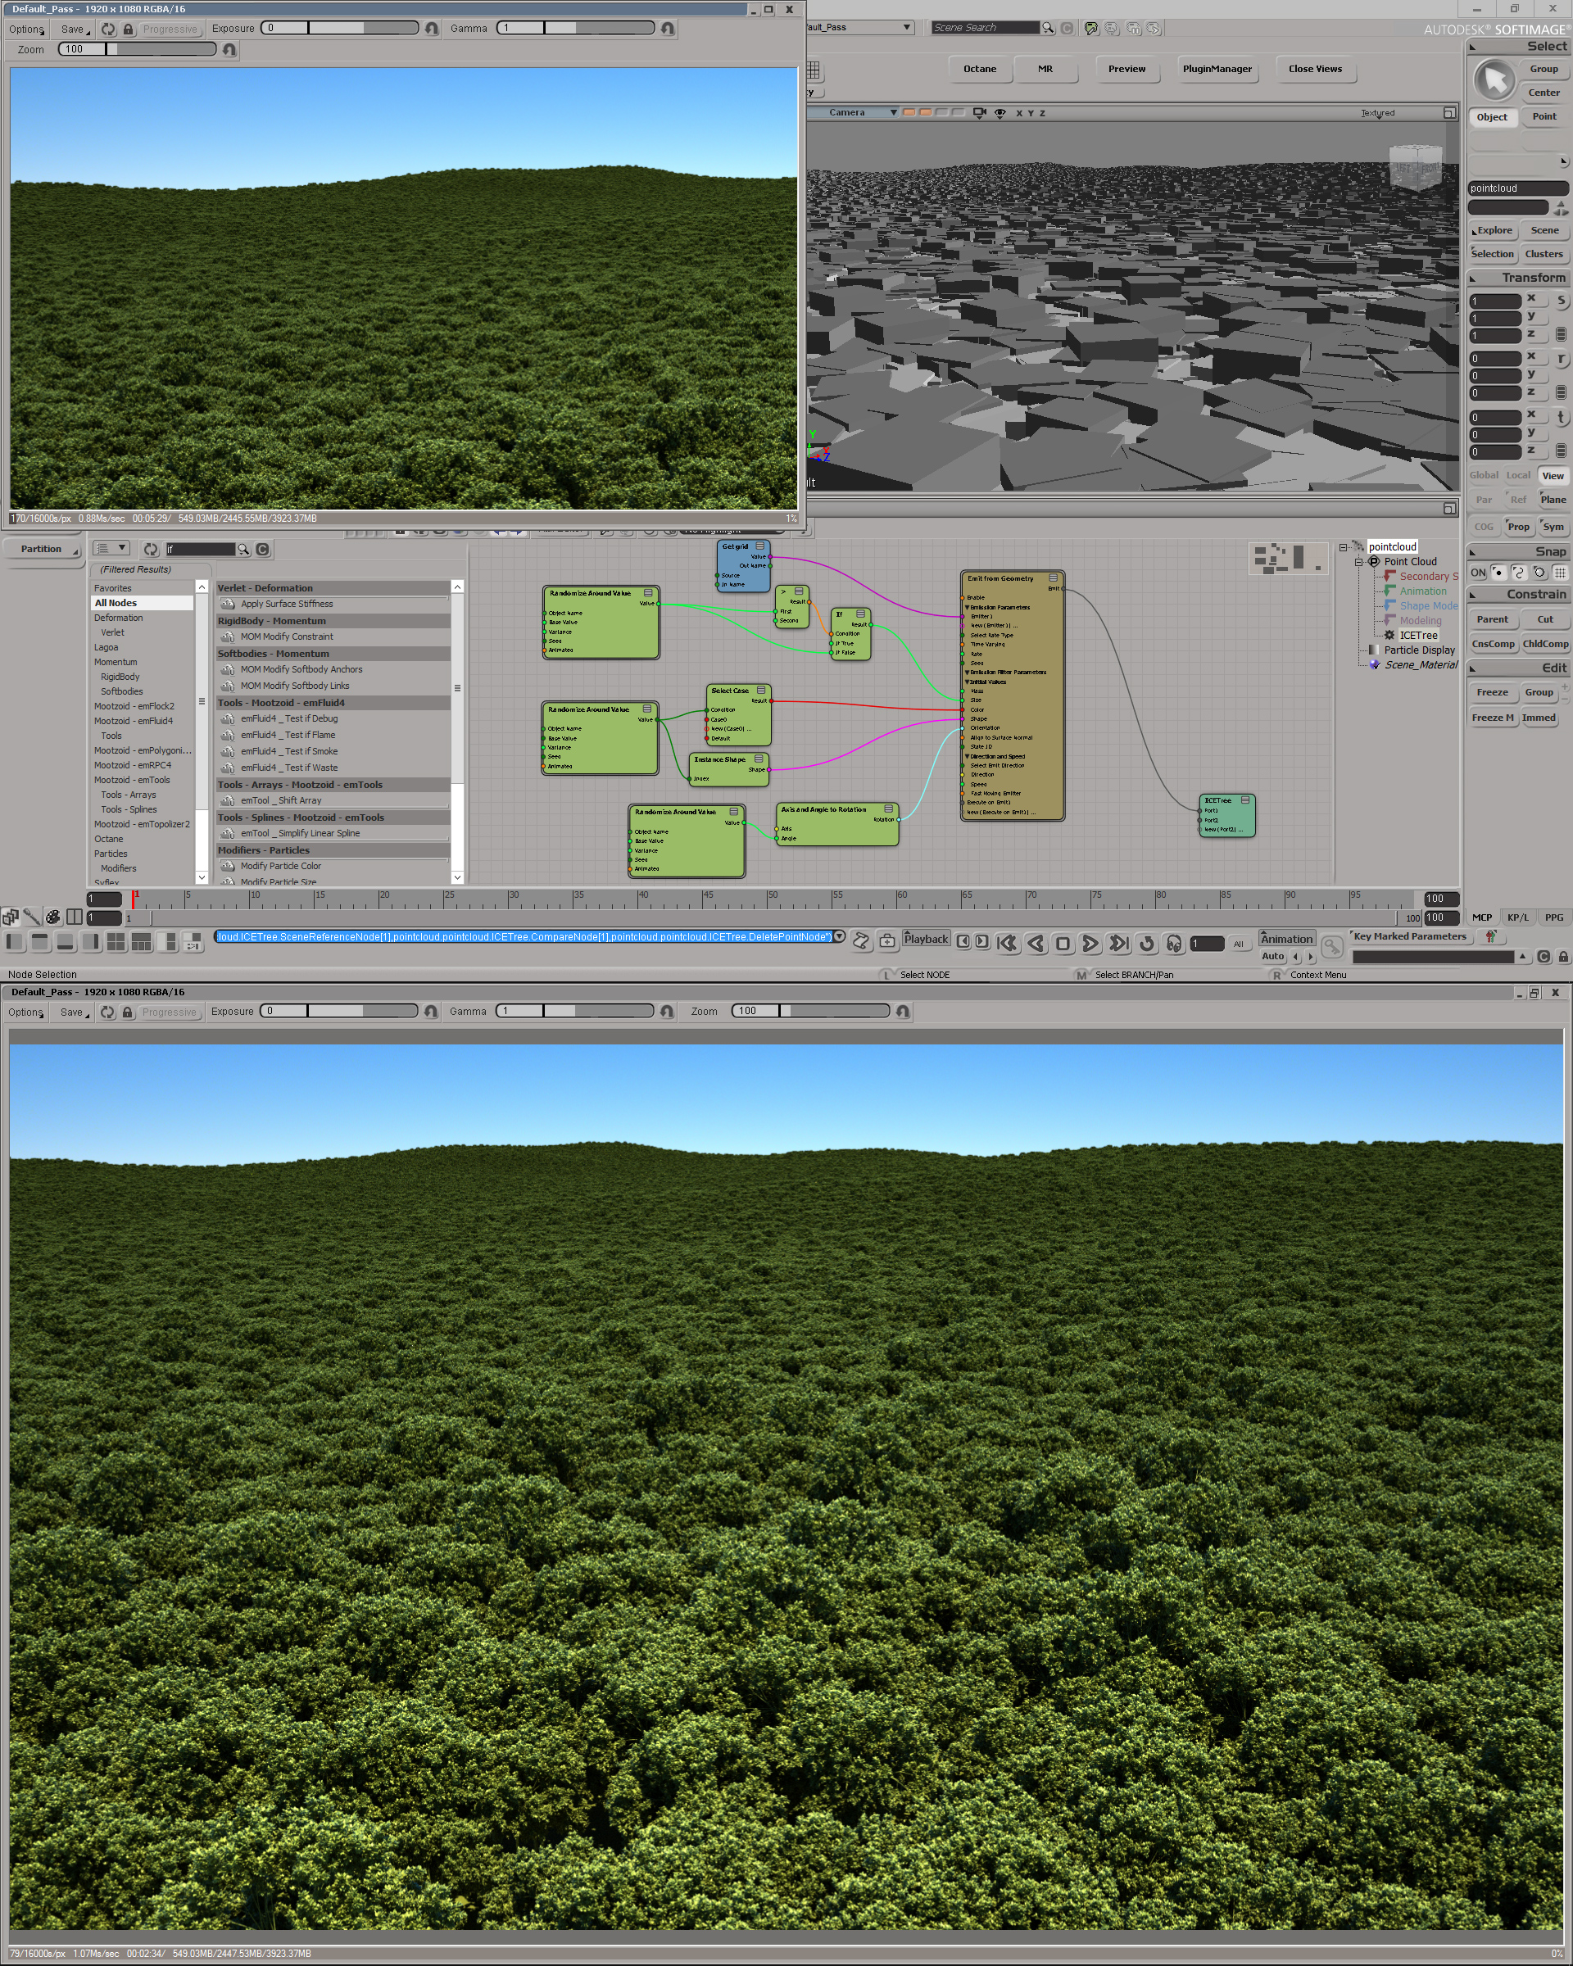Click the Scene Search magnifier icon
Image resolution: width=1573 pixels, height=1966 pixels.
(x=1048, y=29)
